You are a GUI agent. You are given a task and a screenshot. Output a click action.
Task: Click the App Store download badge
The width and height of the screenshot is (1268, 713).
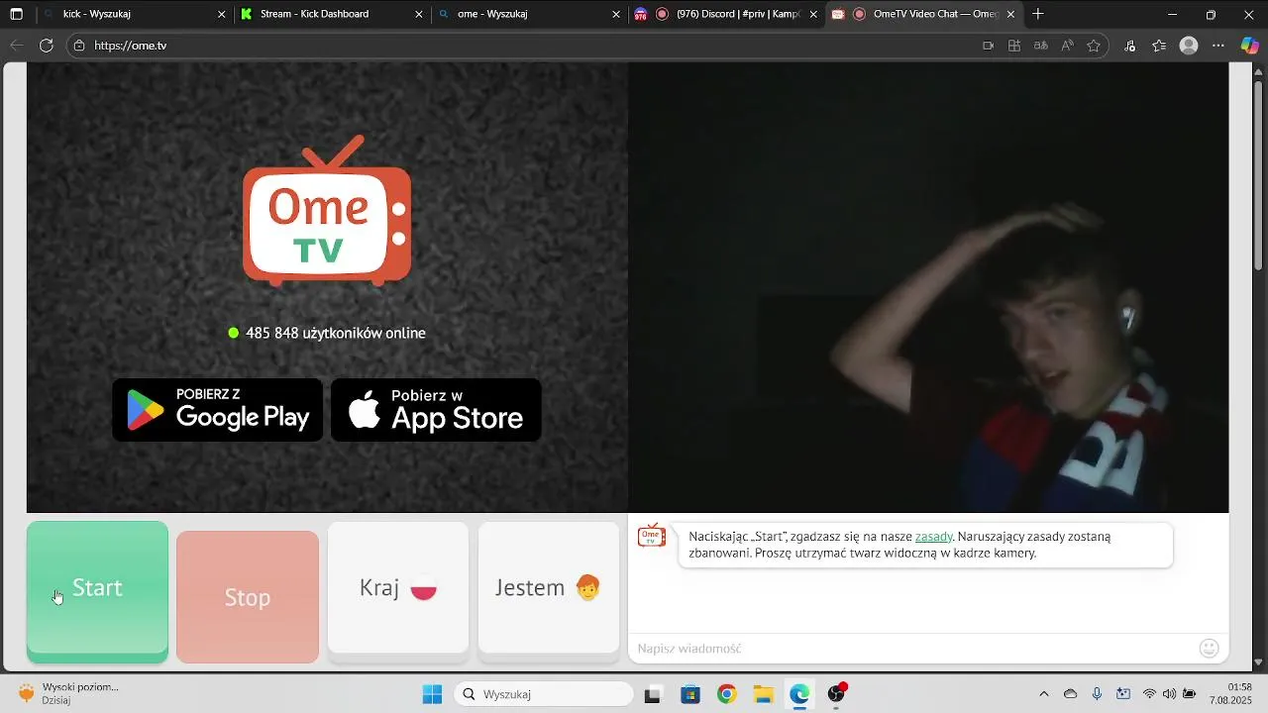(436, 410)
